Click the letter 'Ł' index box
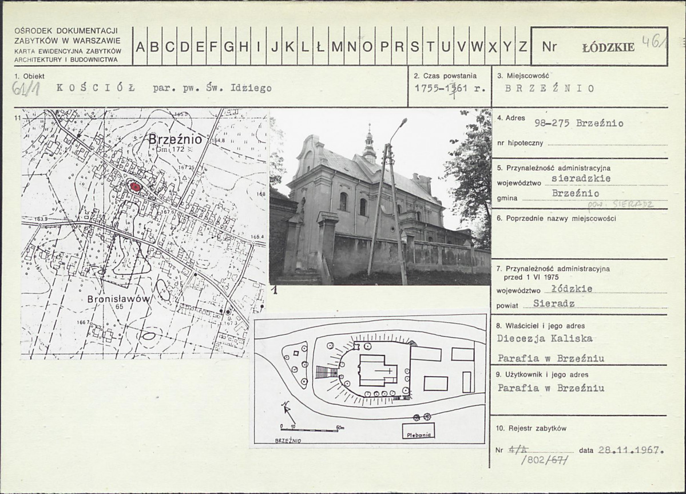Viewport: 686px width, 494px height. point(320,46)
